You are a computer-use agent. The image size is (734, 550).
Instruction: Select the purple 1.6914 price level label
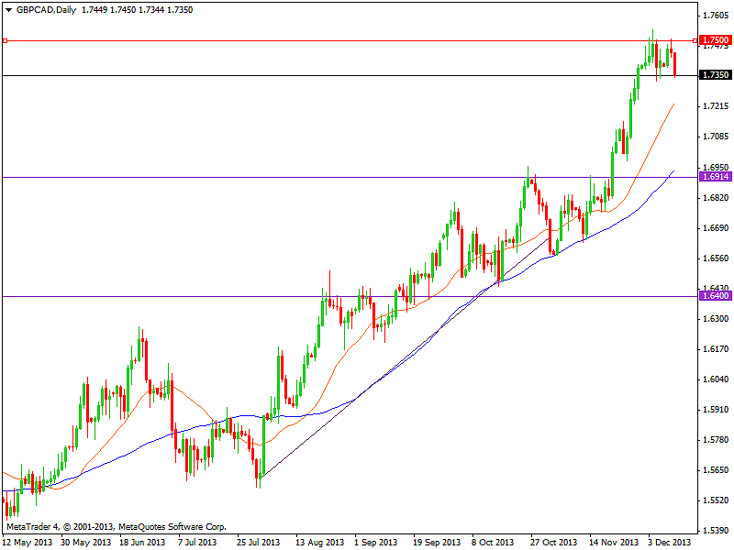(x=715, y=176)
